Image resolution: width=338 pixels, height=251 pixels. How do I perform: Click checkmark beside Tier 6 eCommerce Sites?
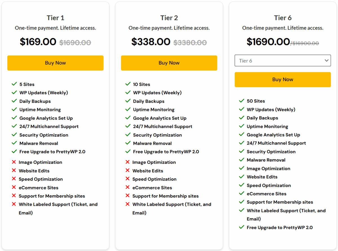pyautogui.click(x=241, y=193)
